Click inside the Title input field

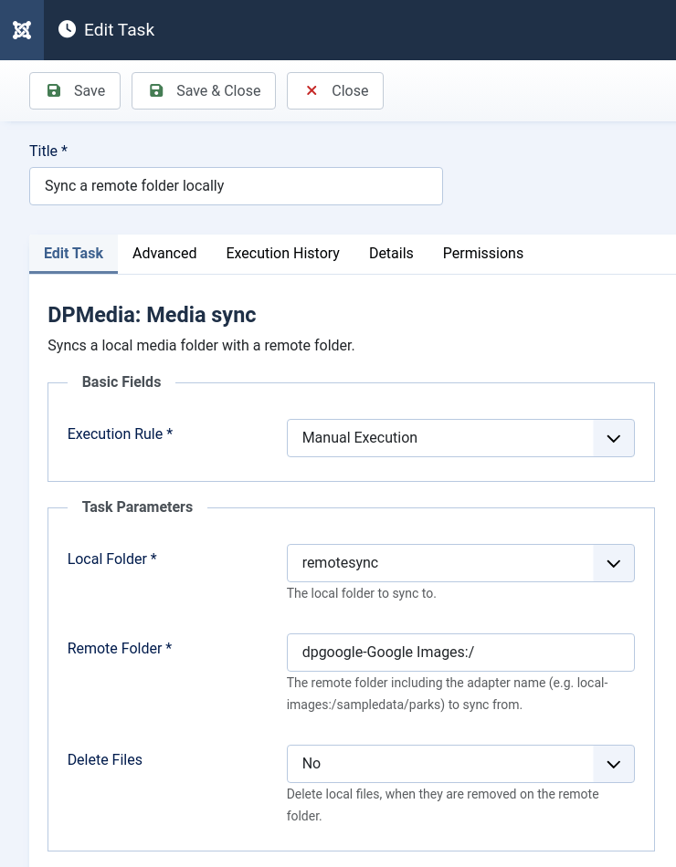(x=236, y=185)
